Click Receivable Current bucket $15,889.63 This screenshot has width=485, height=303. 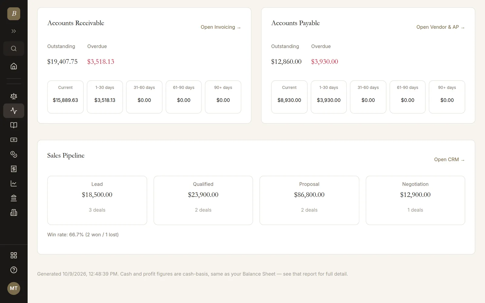[65, 97]
